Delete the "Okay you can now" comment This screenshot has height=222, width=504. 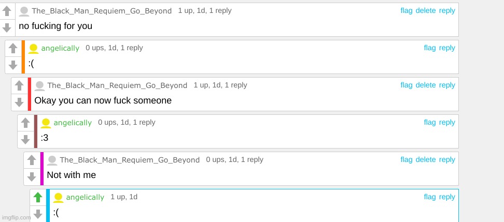click(426, 85)
